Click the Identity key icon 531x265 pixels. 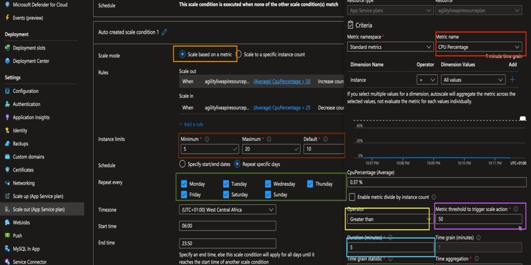[7, 131]
